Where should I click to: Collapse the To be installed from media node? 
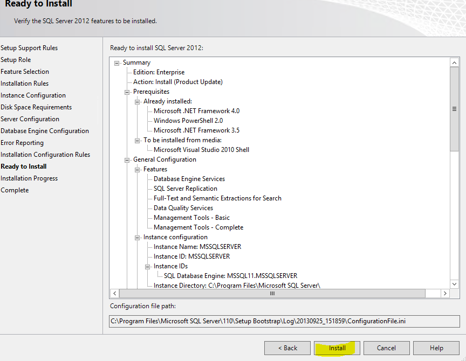point(138,141)
